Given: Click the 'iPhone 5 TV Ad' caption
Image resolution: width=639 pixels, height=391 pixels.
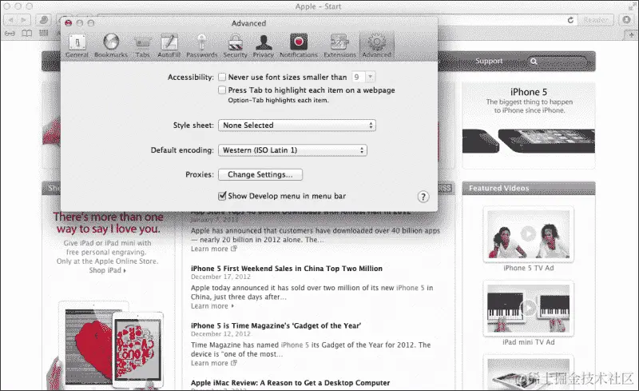Looking at the screenshot, I should click(528, 268).
